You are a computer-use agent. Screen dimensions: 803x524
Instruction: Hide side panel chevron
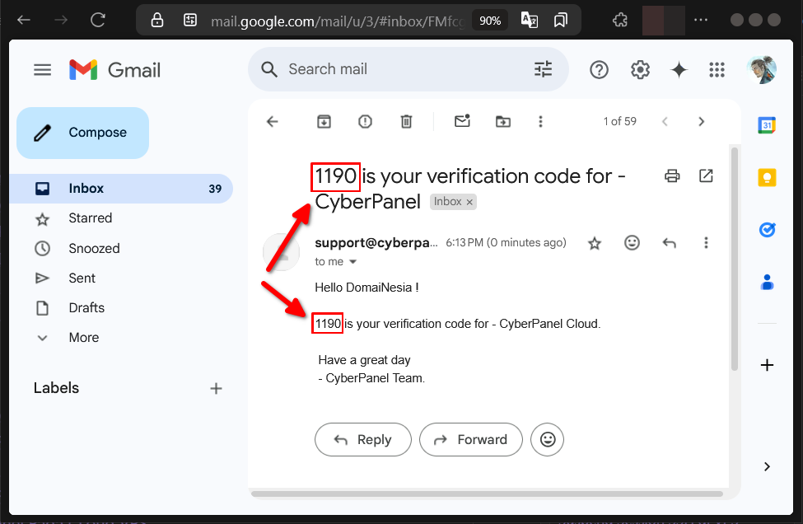(767, 466)
